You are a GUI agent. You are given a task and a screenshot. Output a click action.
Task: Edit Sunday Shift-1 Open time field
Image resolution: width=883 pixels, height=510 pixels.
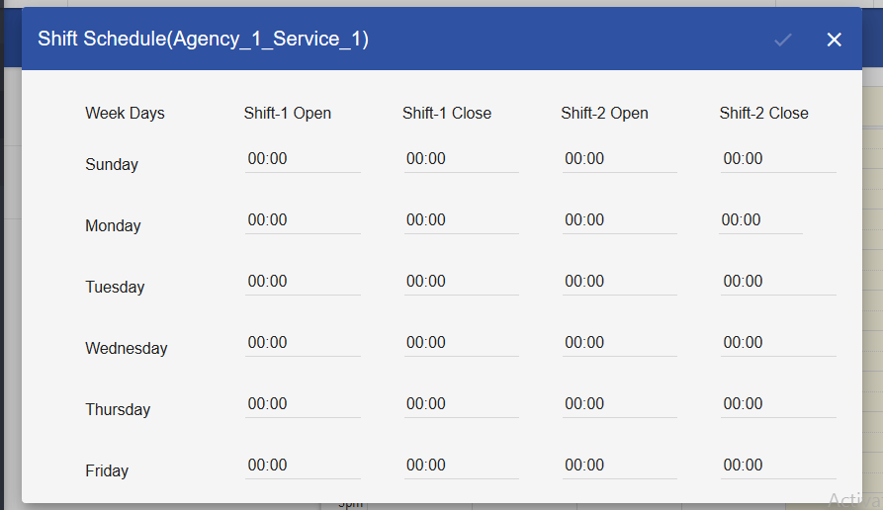[x=303, y=159]
